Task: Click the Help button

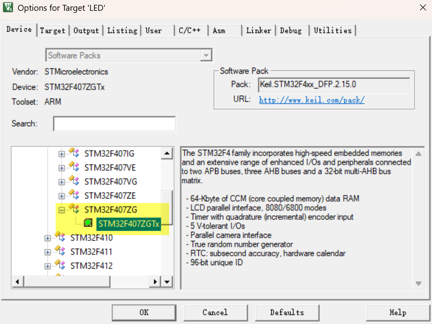Action: coord(398,312)
